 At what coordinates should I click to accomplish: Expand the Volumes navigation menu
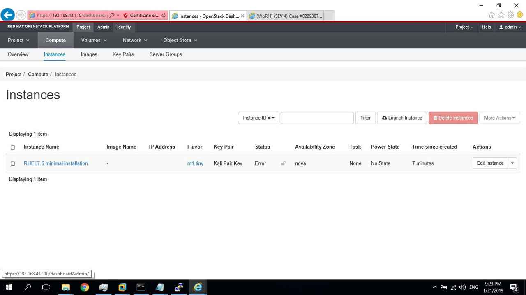pyautogui.click(x=94, y=40)
